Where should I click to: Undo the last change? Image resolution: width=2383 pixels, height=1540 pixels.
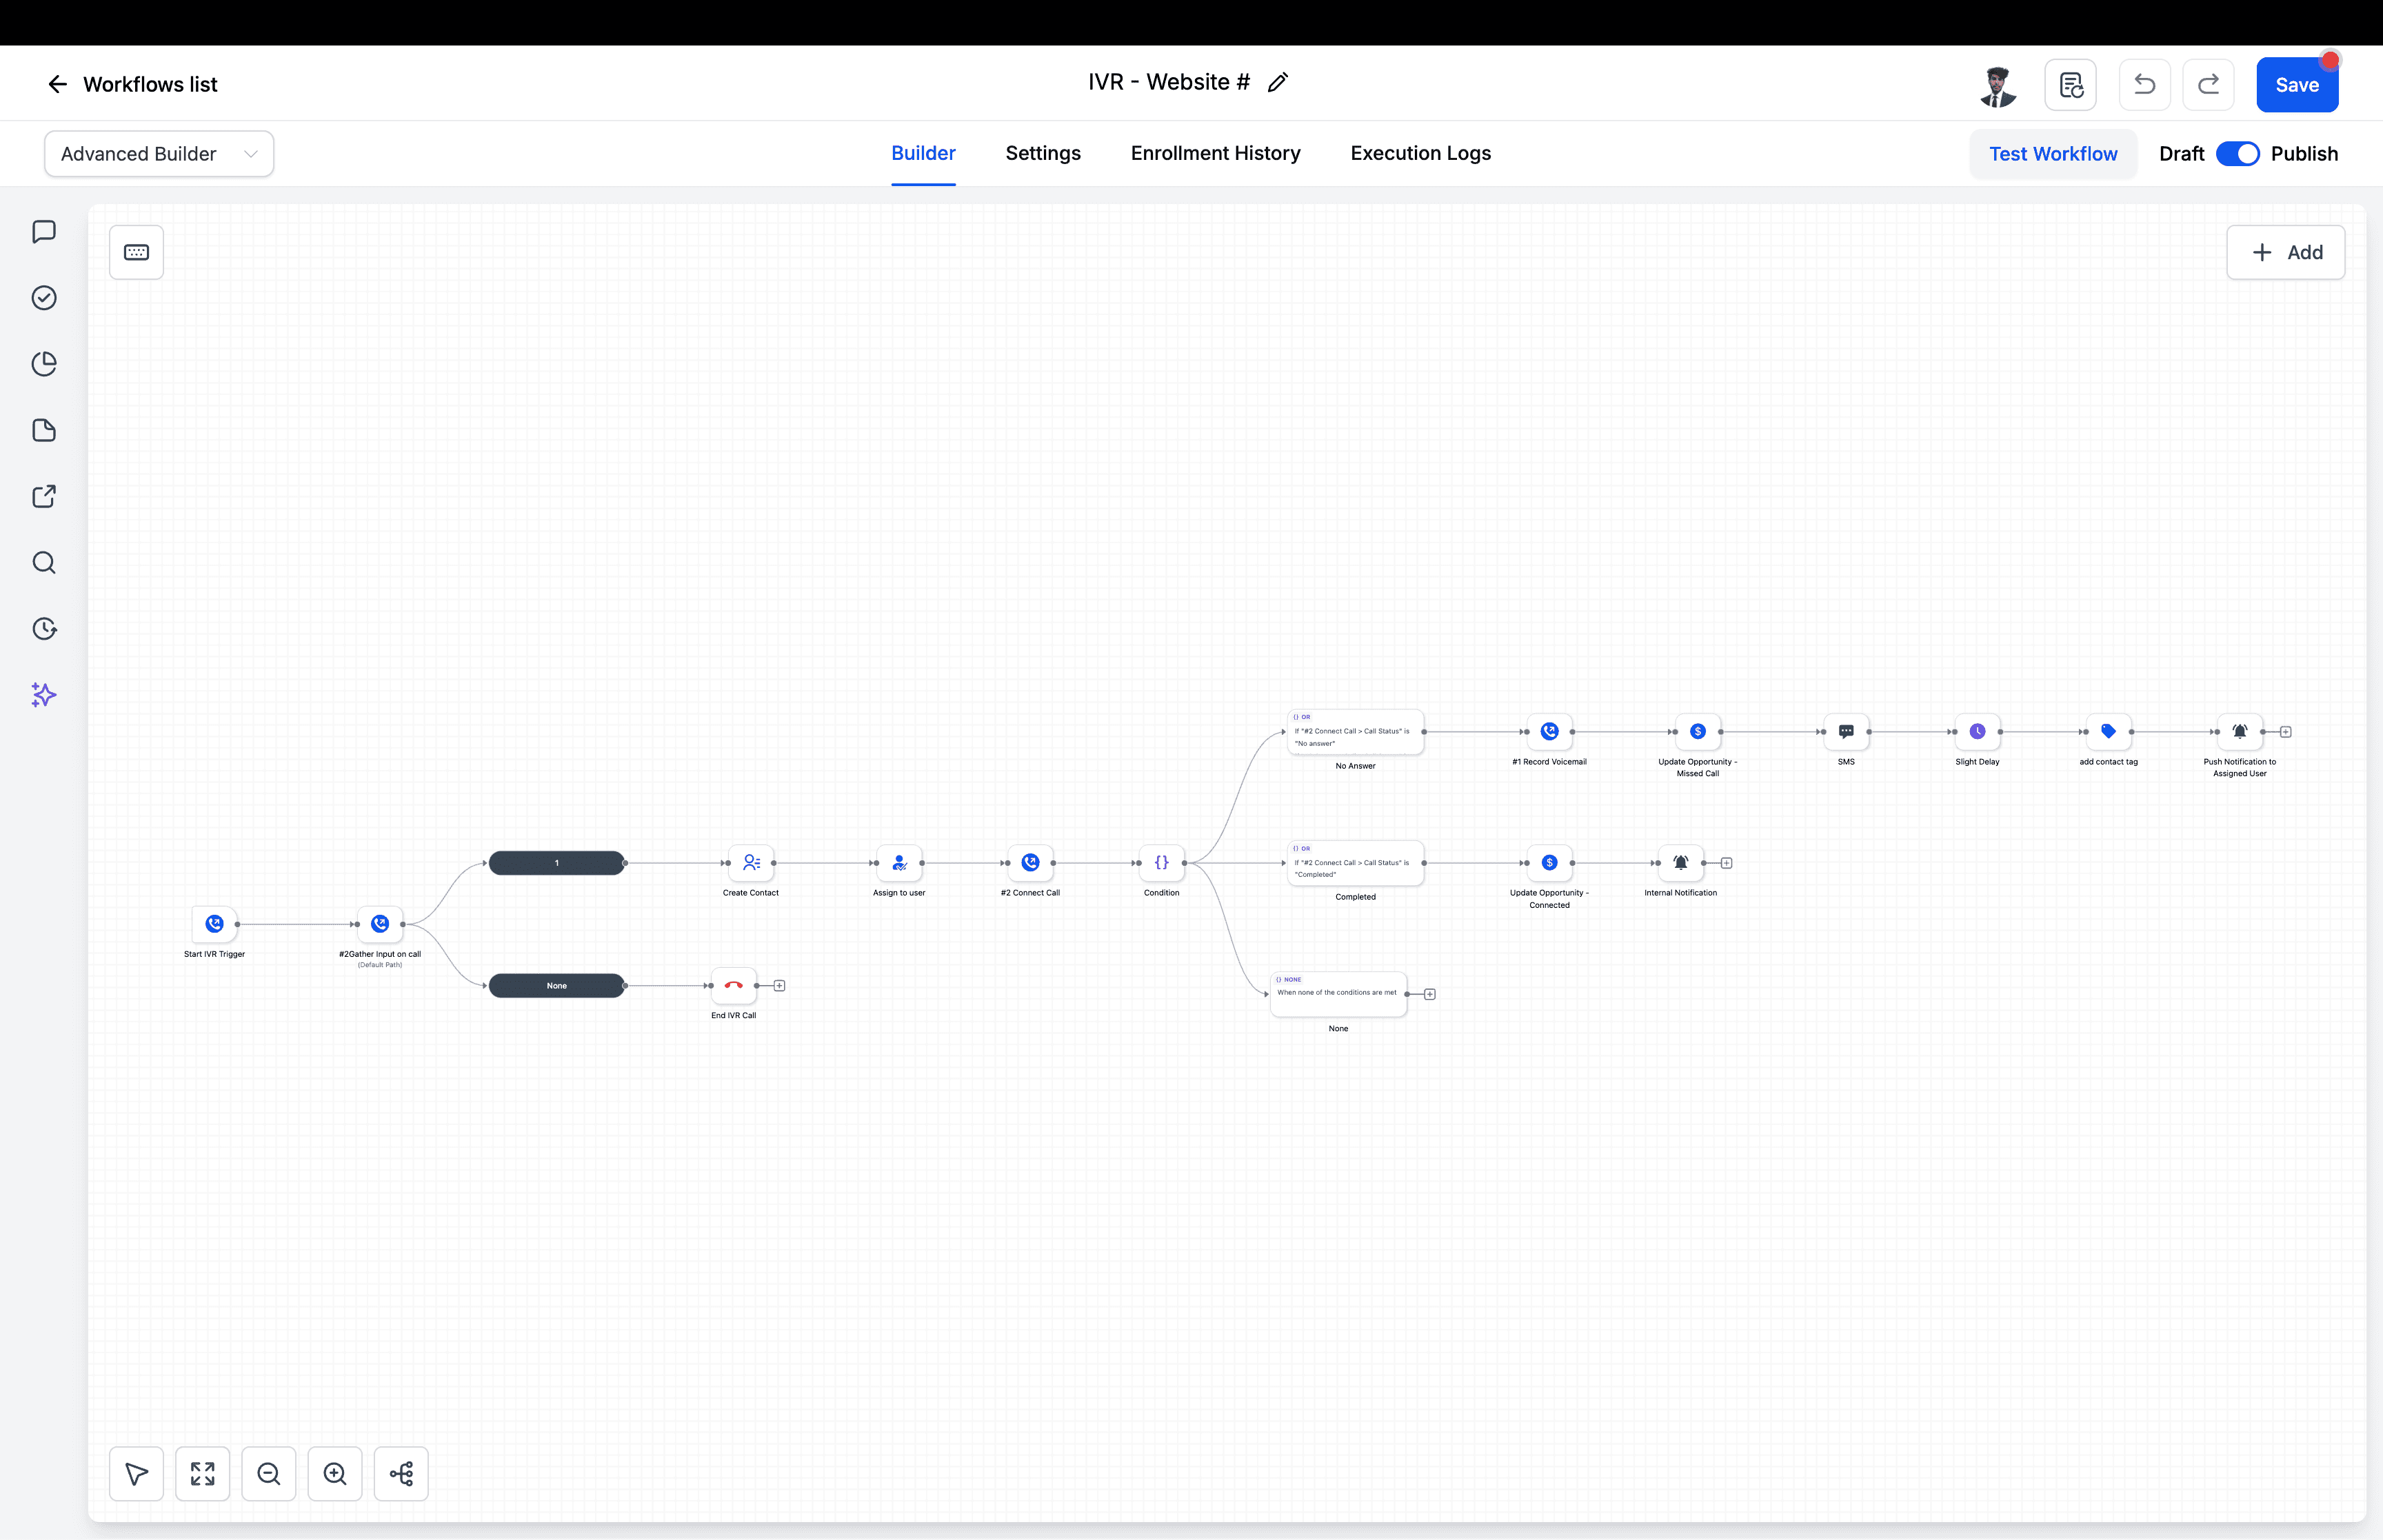(2144, 85)
